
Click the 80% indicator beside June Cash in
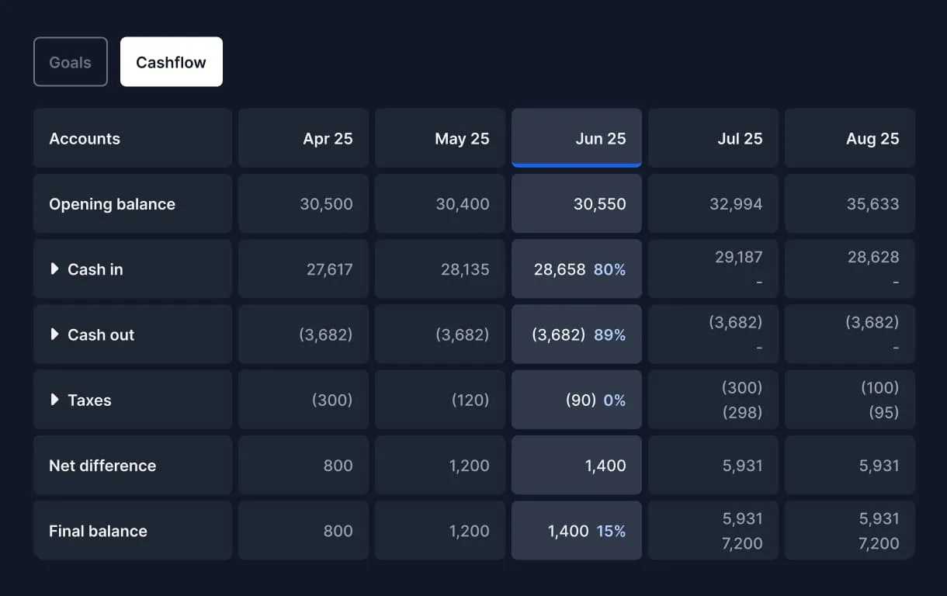click(x=612, y=269)
